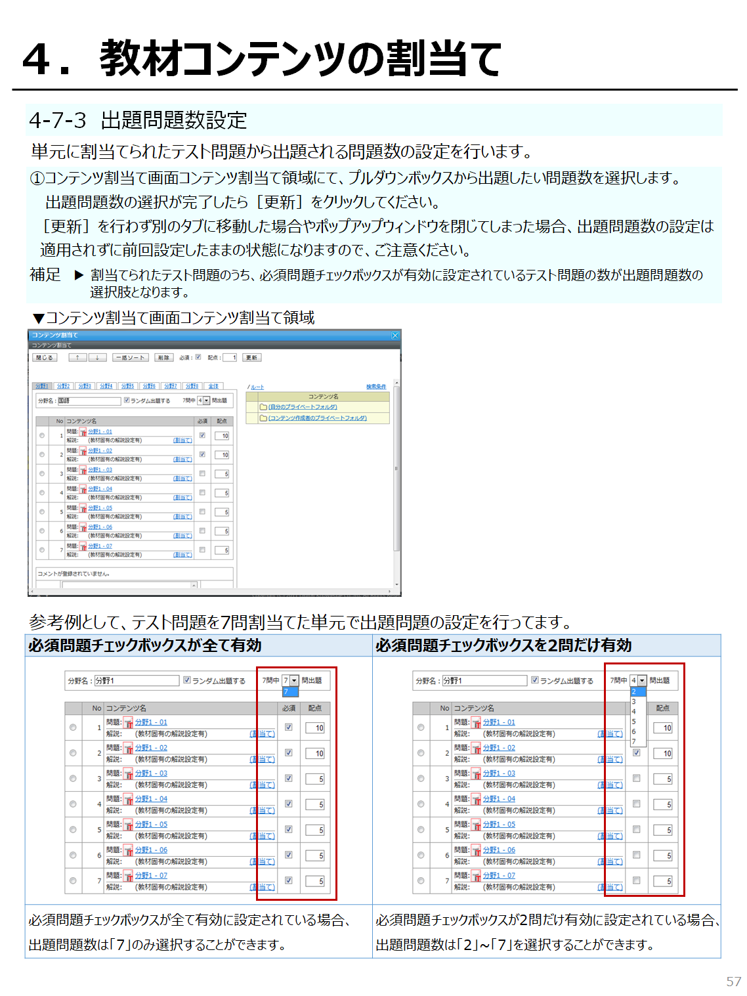Click the 分野1 - 01 question icon in the 国語 dialog
This screenshot has height=996, width=747.
83,432
